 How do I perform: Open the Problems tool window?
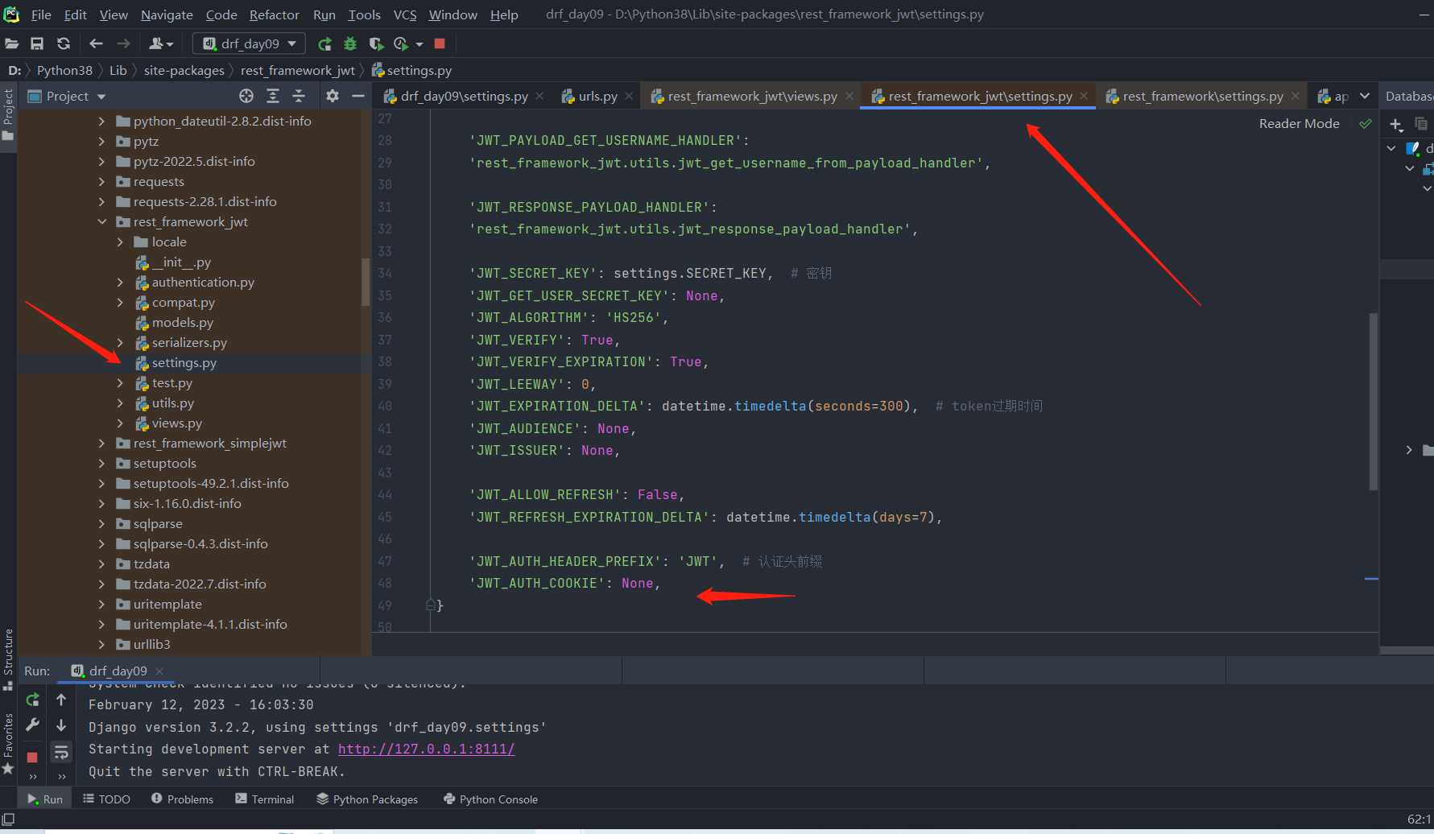182,799
